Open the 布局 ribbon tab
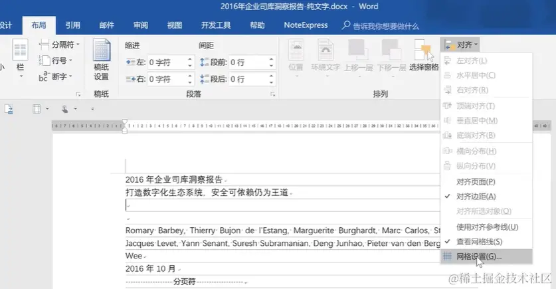Image resolution: width=556 pixels, height=289 pixels. pos(39,25)
